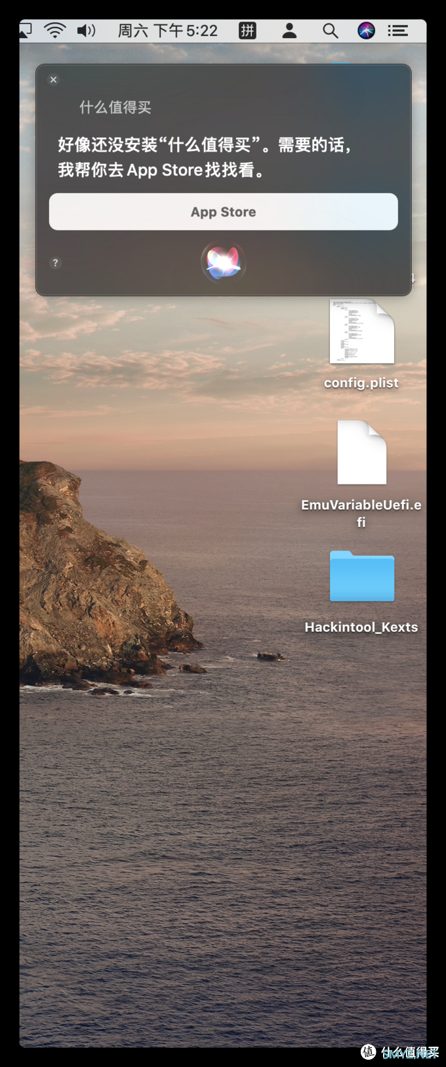Click Siri's response message text

pos(205,157)
